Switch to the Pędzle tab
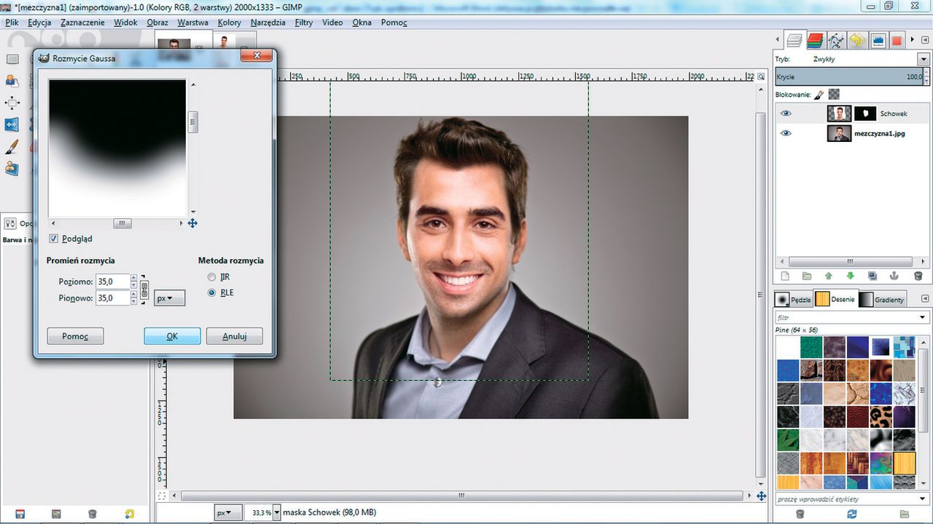Viewport: 933px width, 524px height. pyautogui.click(x=792, y=299)
